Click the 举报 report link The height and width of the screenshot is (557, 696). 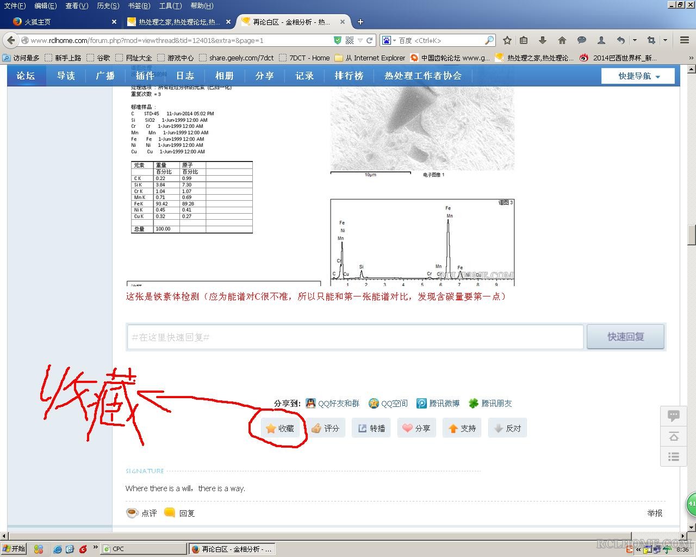655,513
